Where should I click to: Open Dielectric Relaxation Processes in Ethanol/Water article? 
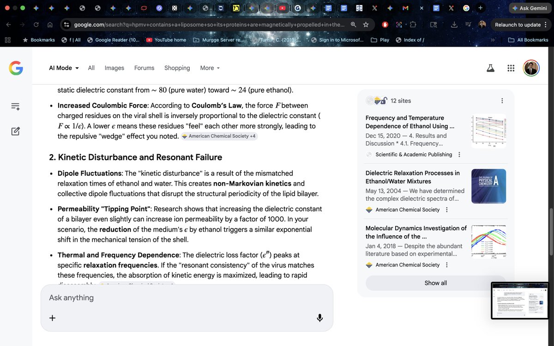tap(413, 177)
